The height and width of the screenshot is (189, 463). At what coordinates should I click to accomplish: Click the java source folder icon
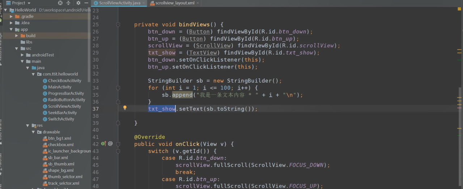click(34, 68)
